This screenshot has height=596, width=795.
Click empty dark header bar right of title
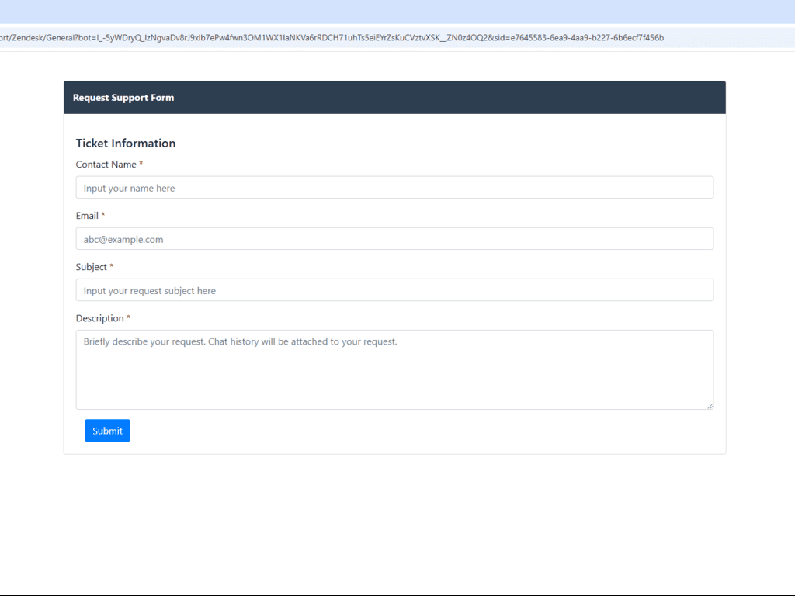(466, 98)
